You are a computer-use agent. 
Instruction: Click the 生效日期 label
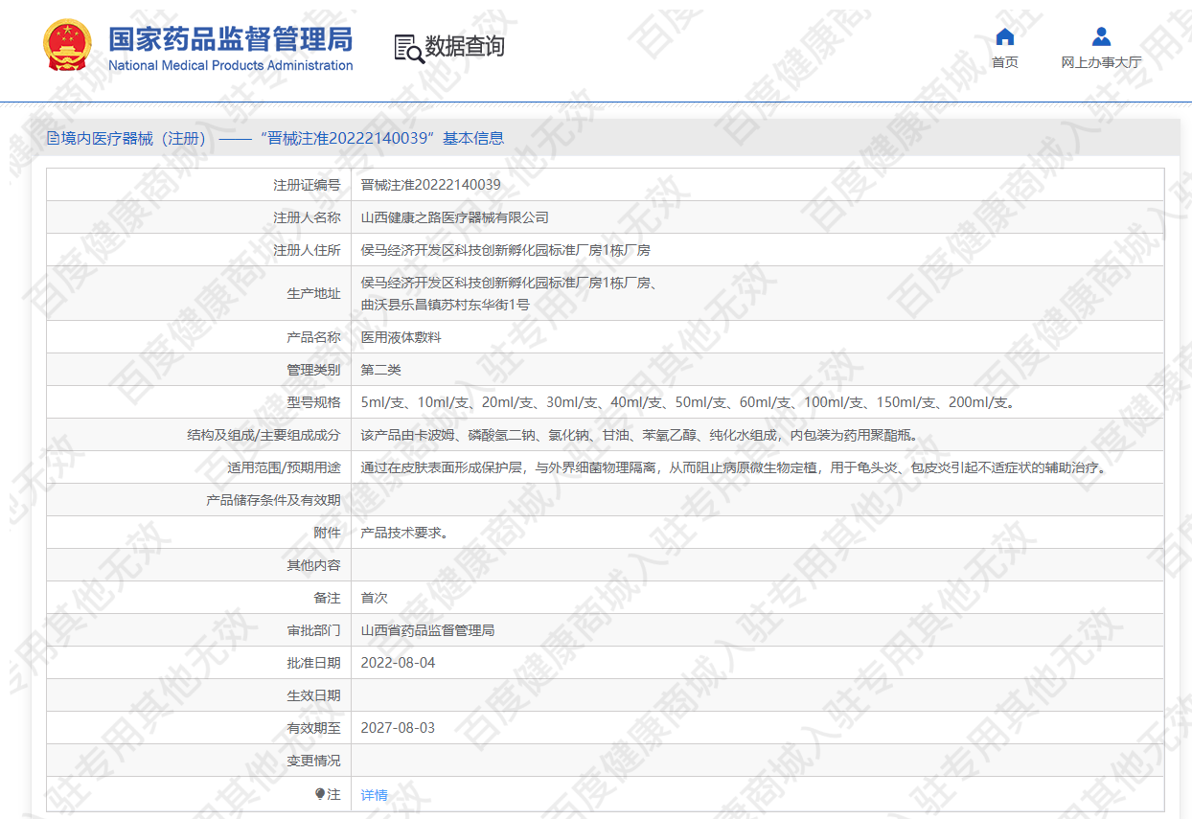point(313,695)
